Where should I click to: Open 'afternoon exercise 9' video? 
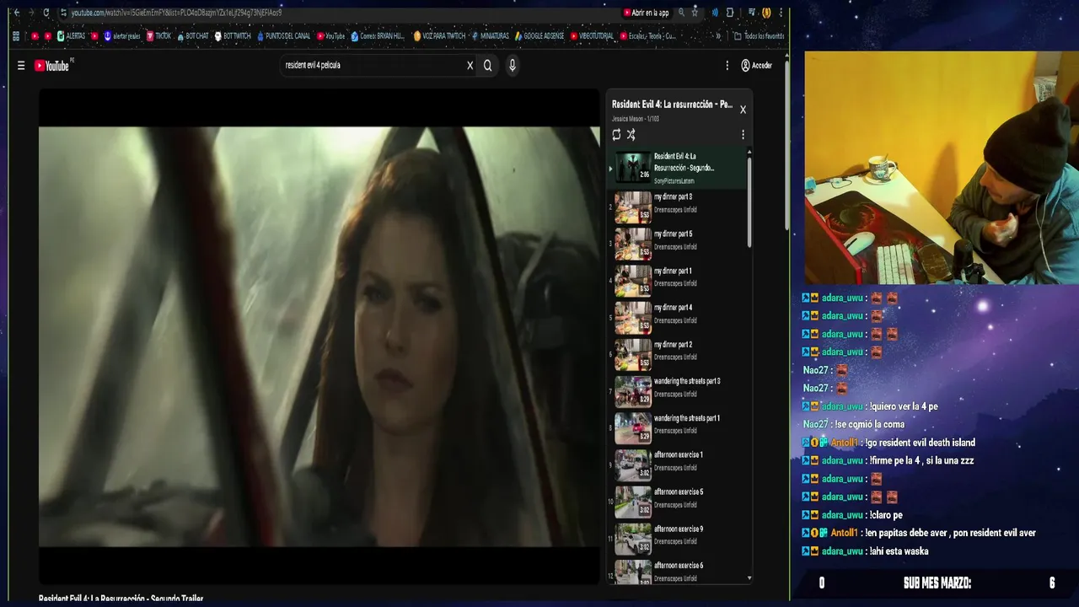click(678, 540)
